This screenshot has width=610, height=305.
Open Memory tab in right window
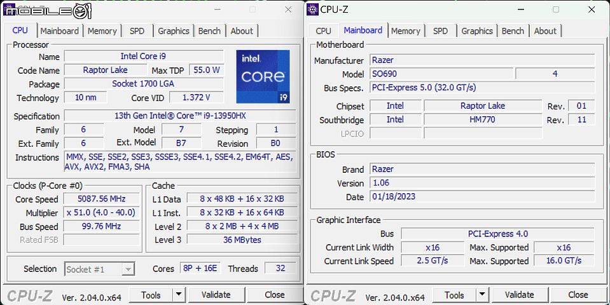click(405, 31)
